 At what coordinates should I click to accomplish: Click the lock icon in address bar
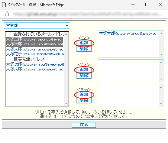click(x=7, y=14)
